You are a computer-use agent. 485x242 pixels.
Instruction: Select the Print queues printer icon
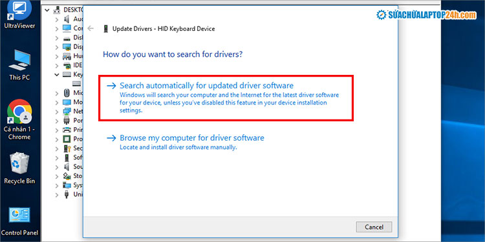coord(67,130)
